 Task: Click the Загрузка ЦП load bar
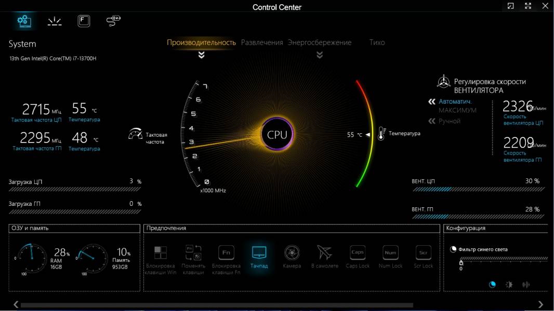pyautogui.click(x=74, y=190)
